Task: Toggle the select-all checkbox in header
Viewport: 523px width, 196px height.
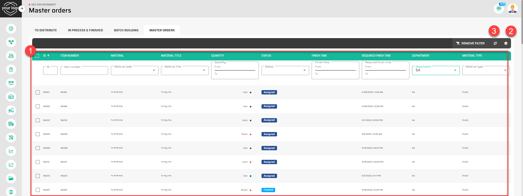Action: [37, 56]
